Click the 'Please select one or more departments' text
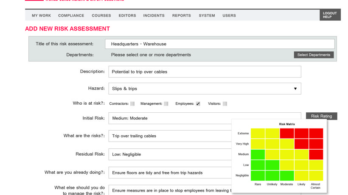 [151, 55]
